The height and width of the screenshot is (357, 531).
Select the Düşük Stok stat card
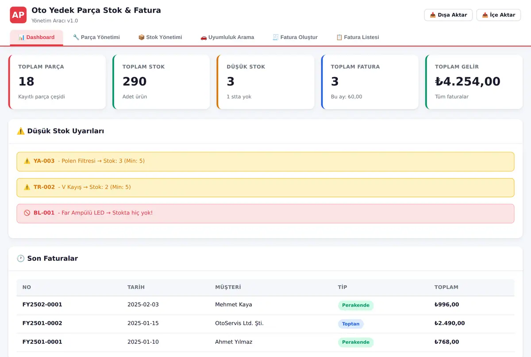[x=265, y=82]
